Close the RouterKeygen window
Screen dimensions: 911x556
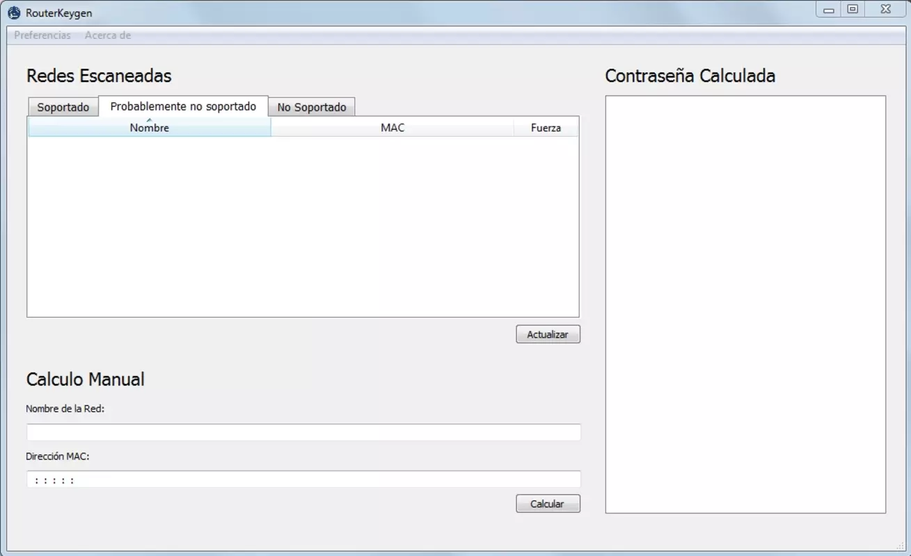pos(885,10)
